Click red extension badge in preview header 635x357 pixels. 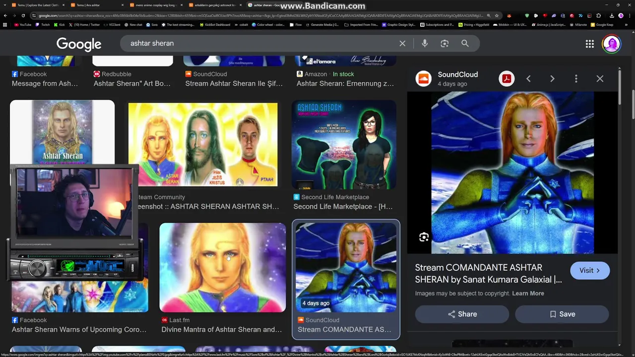point(507,79)
